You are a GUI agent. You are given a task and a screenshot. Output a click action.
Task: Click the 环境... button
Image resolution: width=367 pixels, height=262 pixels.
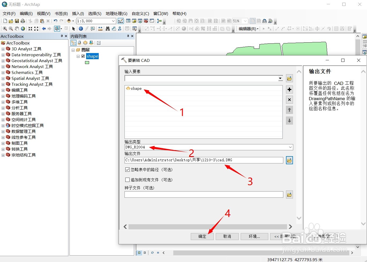pos(254,236)
